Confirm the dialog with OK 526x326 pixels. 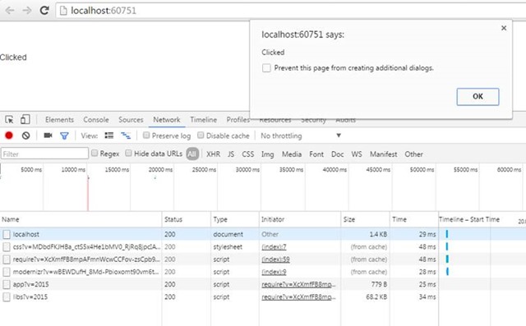tap(478, 97)
